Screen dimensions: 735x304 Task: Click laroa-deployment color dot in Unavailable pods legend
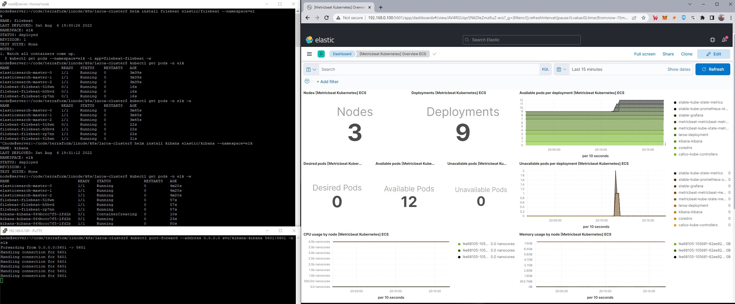[675, 206]
